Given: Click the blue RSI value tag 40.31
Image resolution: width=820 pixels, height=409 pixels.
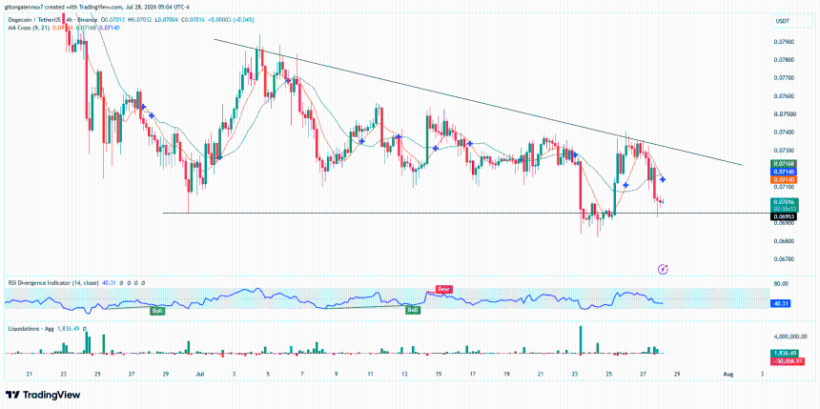Looking at the screenshot, I should tap(779, 303).
